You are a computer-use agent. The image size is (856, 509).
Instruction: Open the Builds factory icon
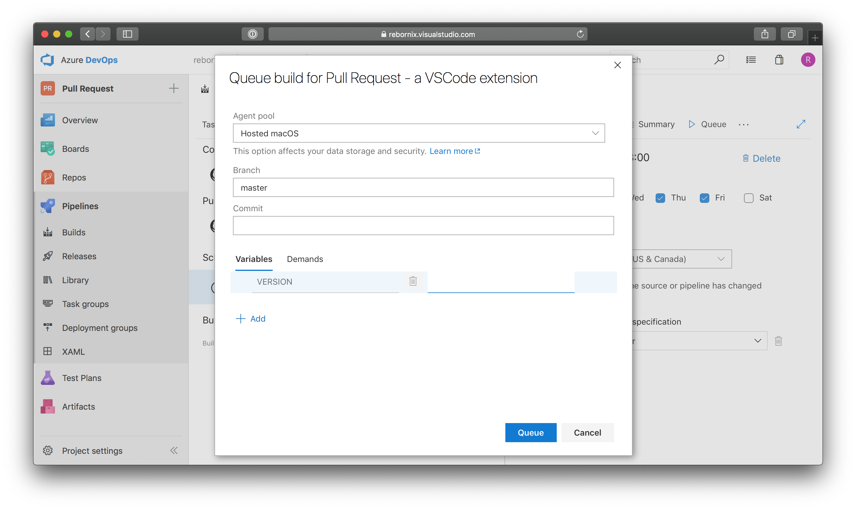[47, 232]
